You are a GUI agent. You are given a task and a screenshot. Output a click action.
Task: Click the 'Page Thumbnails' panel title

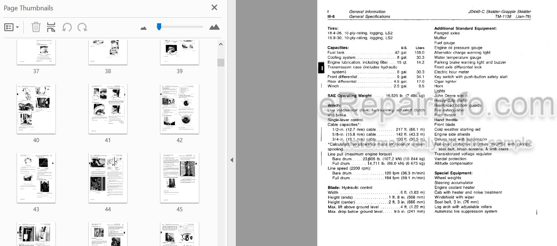(x=28, y=8)
